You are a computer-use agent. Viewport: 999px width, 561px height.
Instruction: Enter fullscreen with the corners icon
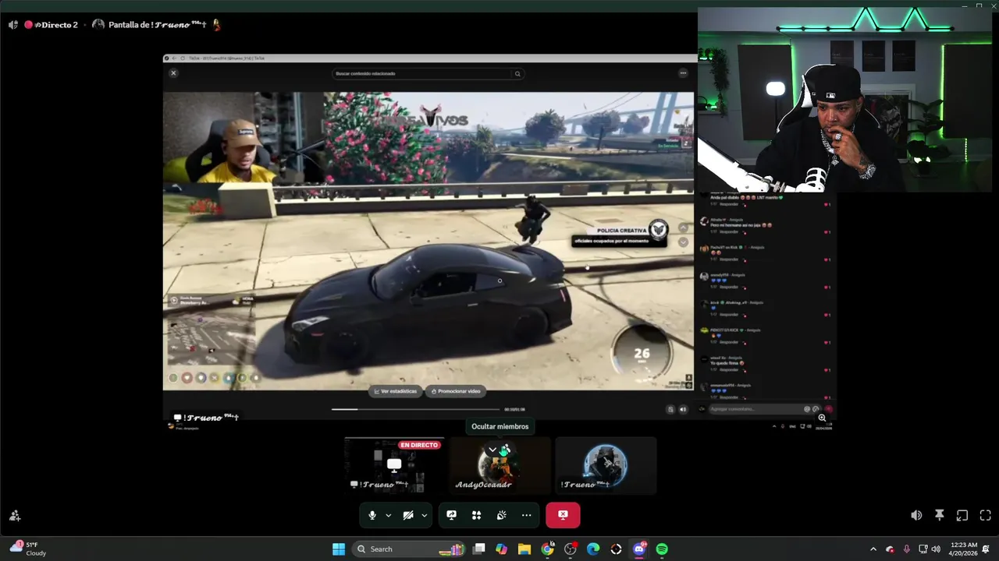(985, 515)
